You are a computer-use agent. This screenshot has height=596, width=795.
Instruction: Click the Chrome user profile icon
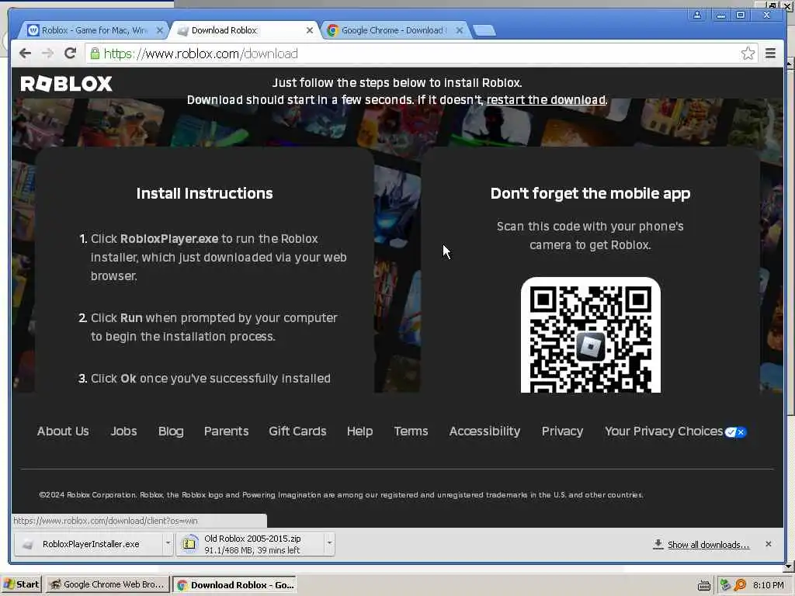697,15
